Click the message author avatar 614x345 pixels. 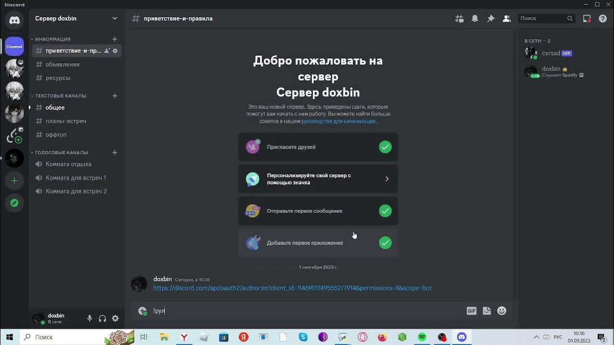coord(139,284)
